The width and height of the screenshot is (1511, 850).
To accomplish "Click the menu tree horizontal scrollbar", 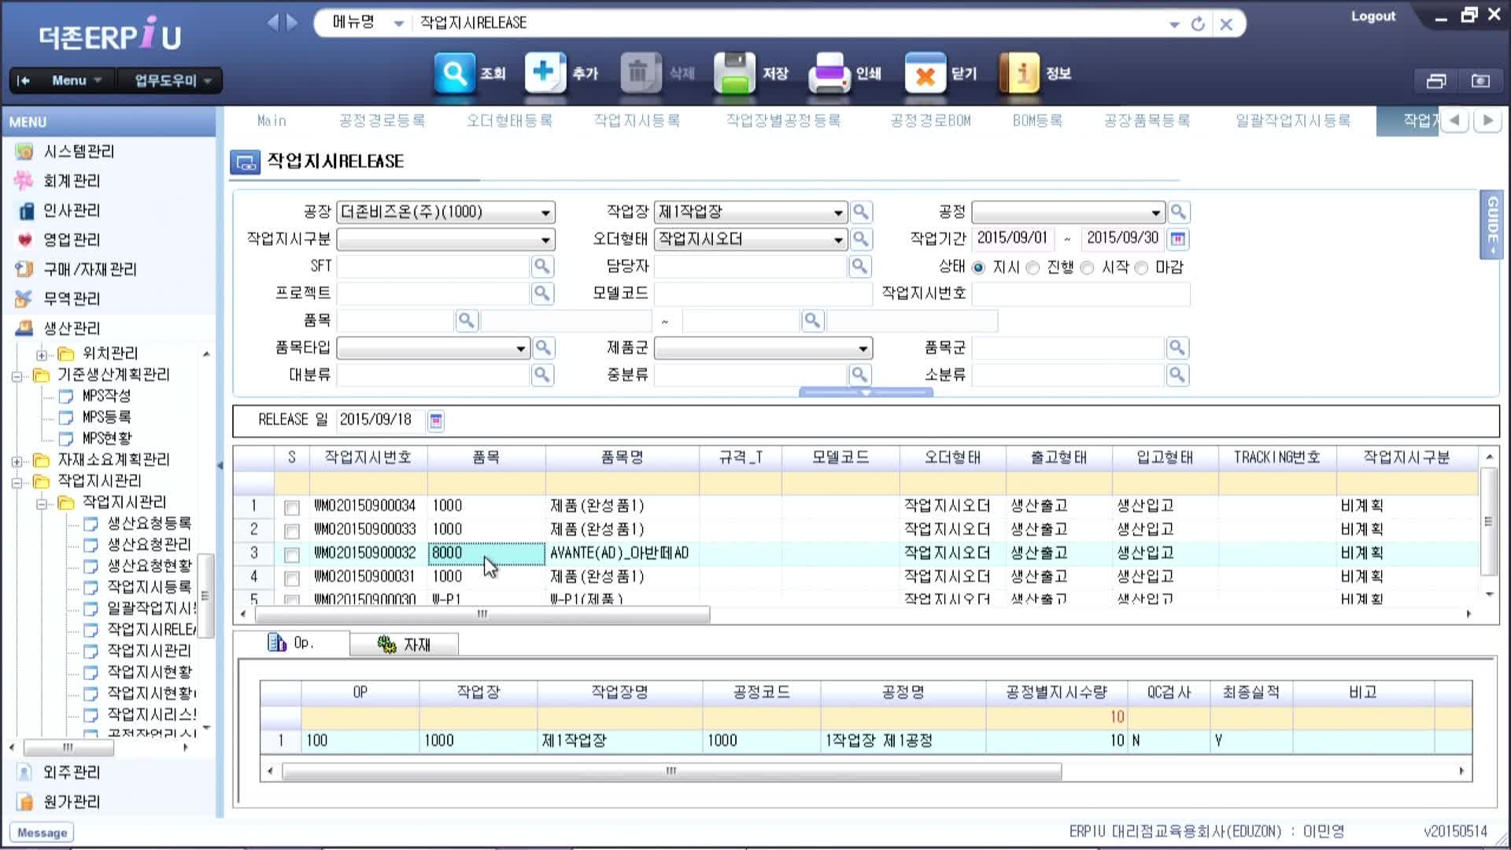I will click(68, 747).
